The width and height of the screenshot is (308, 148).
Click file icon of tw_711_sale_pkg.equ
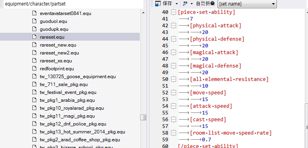[x=34, y=84]
